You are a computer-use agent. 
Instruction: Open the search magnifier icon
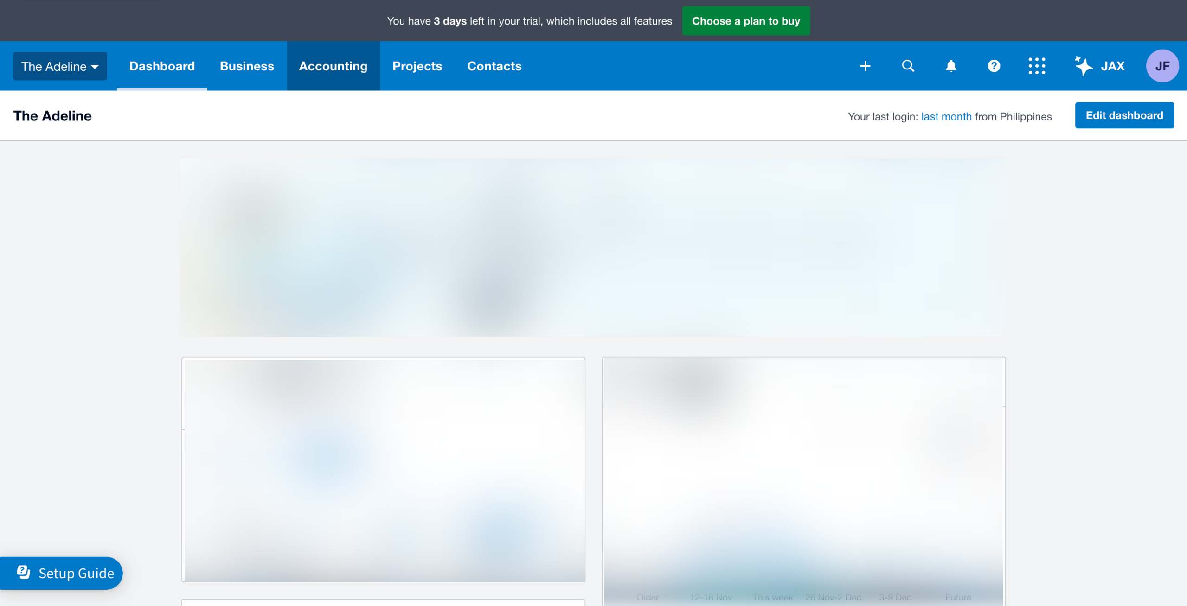pos(908,66)
